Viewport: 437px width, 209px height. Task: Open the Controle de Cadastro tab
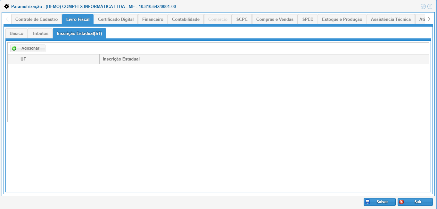pyautogui.click(x=37, y=19)
